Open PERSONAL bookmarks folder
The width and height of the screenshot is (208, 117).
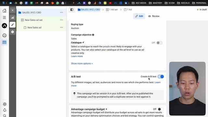199,3
